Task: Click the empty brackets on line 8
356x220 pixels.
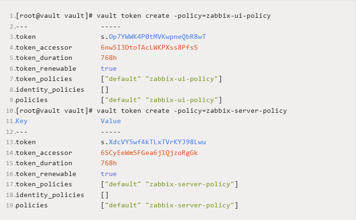Action: coord(104,89)
